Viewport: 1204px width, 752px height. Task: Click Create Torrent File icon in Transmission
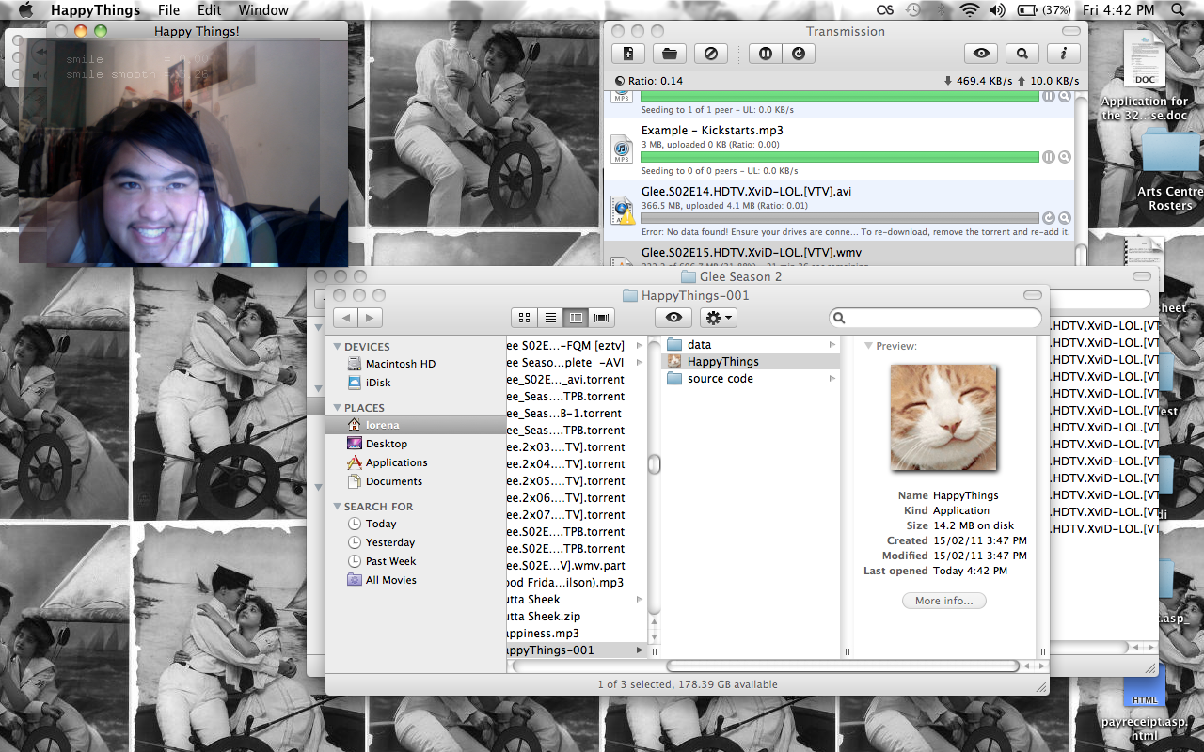pyautogui.click(x=627, y=54)
